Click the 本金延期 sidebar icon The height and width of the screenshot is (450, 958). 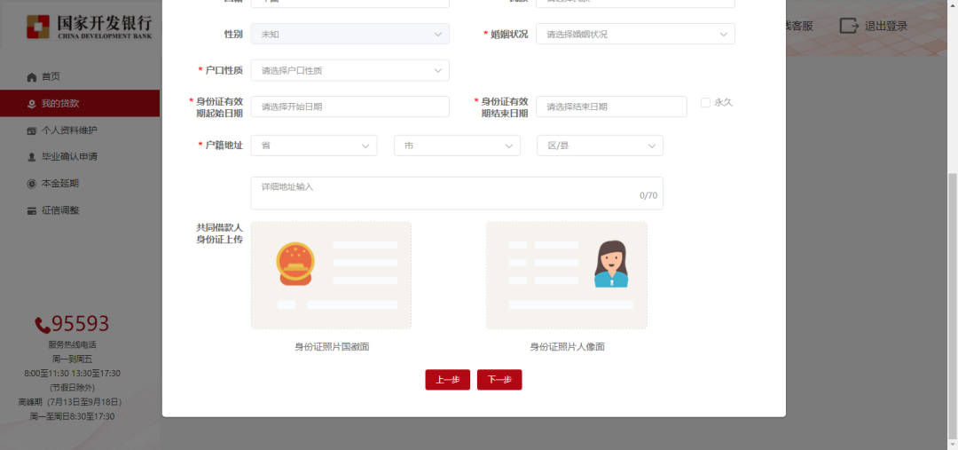(x=32, y=184)
